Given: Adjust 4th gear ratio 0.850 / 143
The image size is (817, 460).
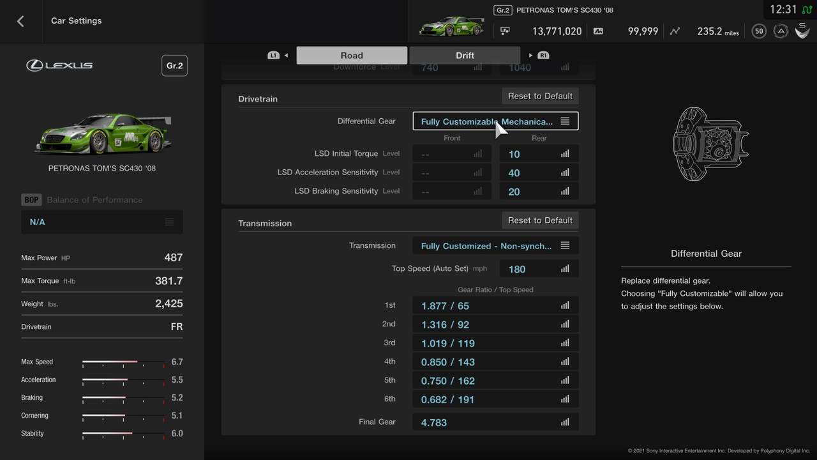Looking at the screenshot, I should click(x=495, y=362).
